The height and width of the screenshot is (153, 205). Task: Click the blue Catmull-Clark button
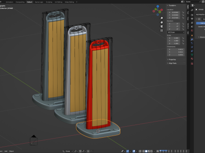(x=201, y=23)
